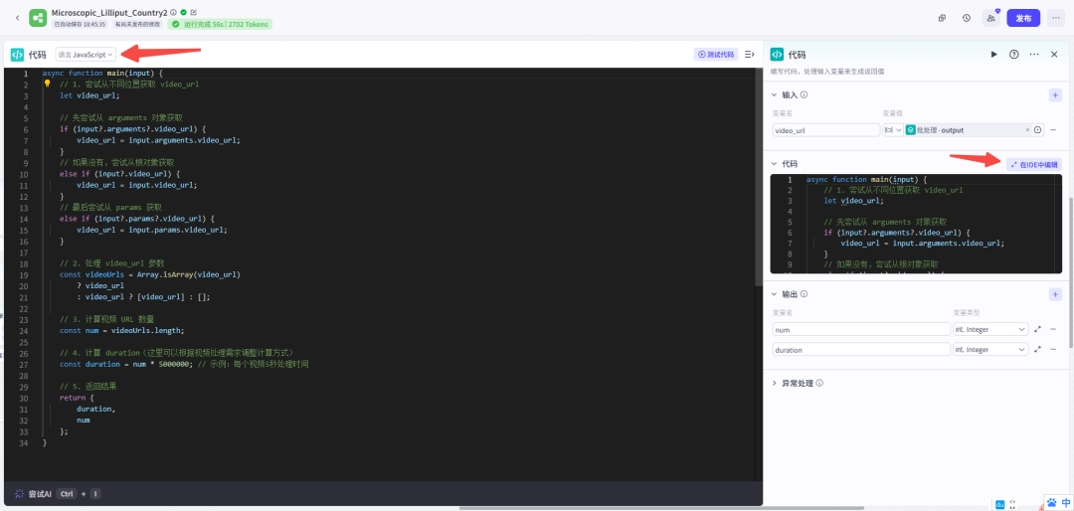Add a new input variable

pyautogui.click(x=1055, y=95)
